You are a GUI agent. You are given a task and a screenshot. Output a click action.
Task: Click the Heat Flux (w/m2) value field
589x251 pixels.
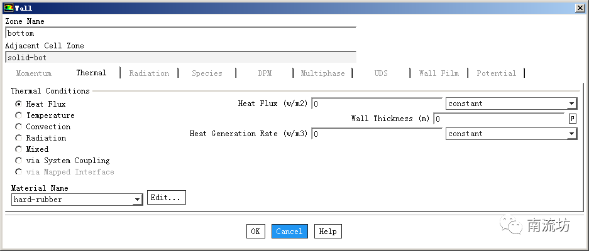[x=377, y=104]
